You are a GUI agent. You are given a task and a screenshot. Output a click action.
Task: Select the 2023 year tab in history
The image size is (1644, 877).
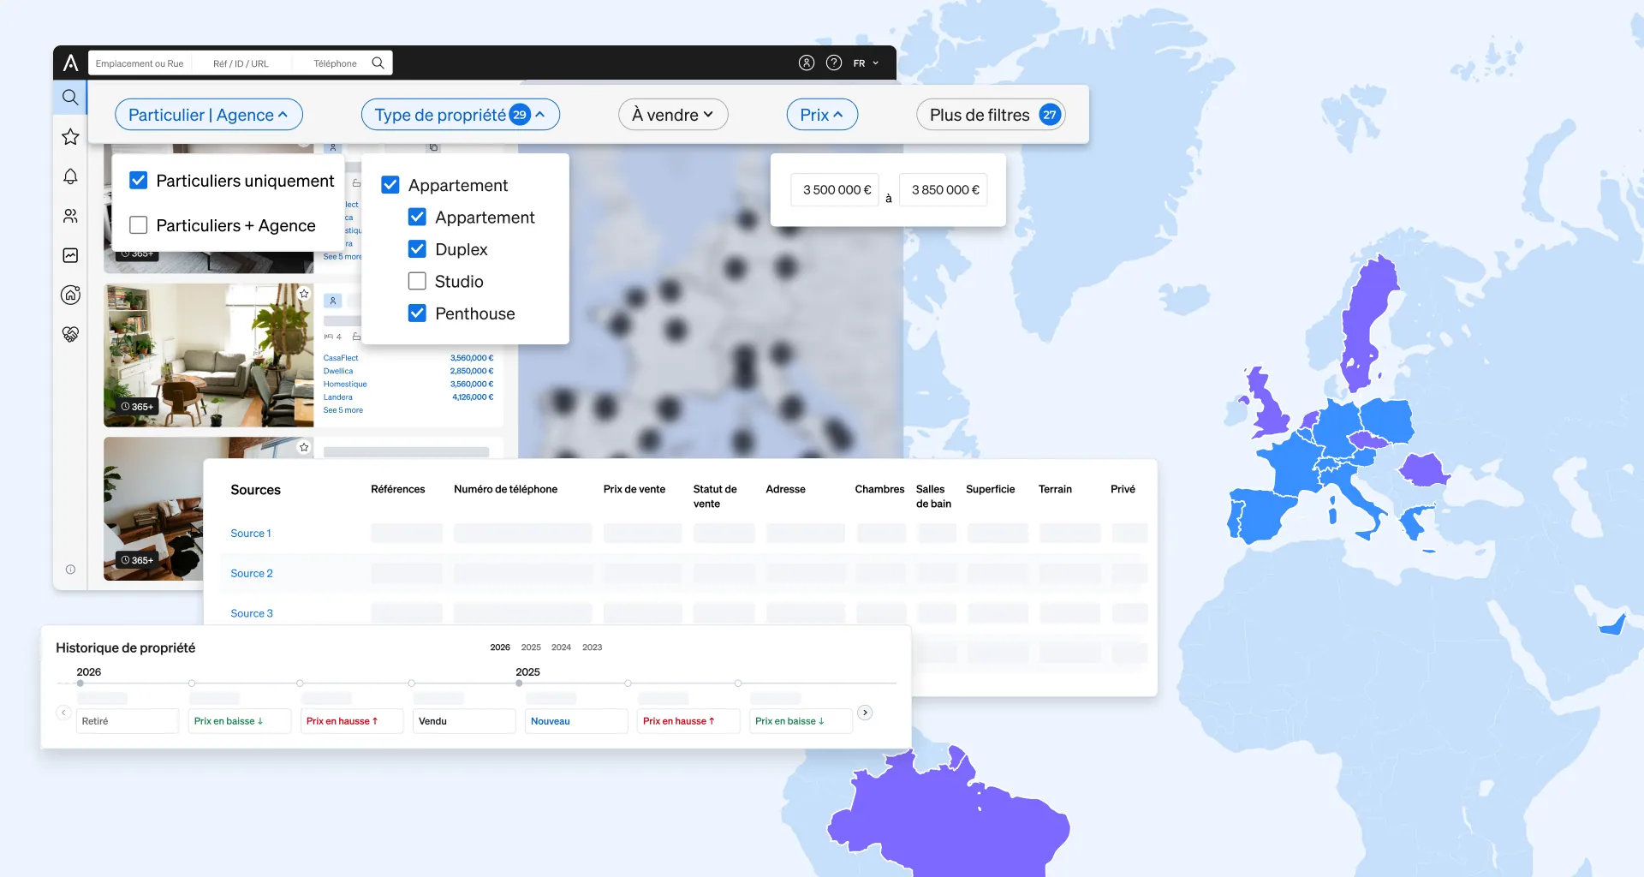click(592, 647)
